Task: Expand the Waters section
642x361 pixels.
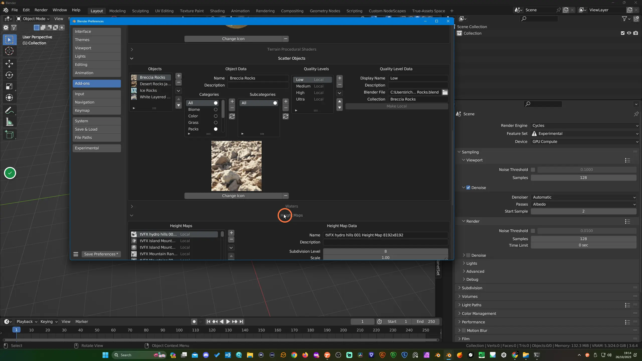Action: click(x=132, y=206)
